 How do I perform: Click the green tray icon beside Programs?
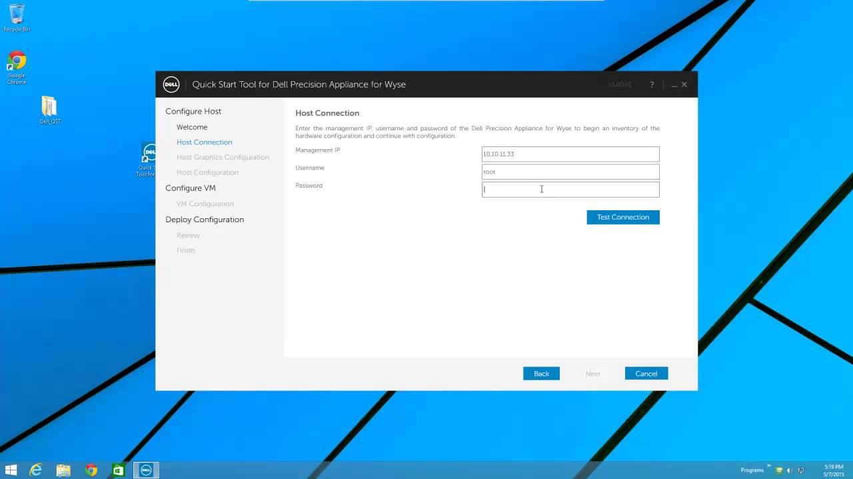point(779,470)
